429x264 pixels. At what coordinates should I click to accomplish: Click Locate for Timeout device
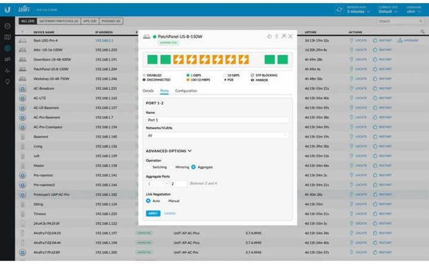(x=358, y=214)
